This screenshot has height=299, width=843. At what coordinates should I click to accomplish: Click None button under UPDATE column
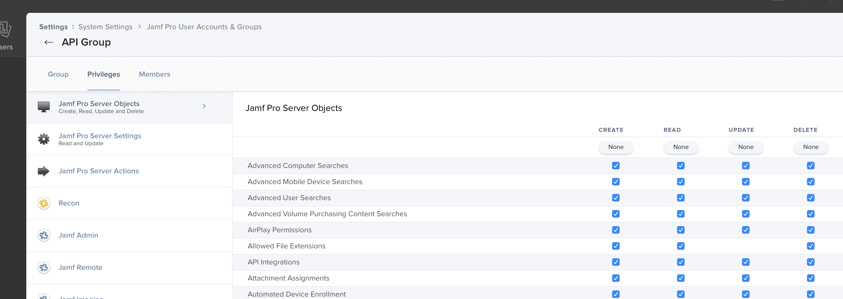click(746, 147)
